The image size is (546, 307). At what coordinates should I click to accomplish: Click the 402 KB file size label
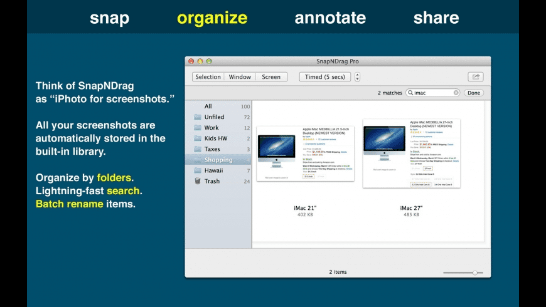[x=305, y=214]
